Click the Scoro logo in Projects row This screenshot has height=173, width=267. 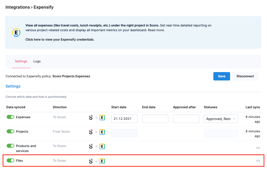coord(91,132)
